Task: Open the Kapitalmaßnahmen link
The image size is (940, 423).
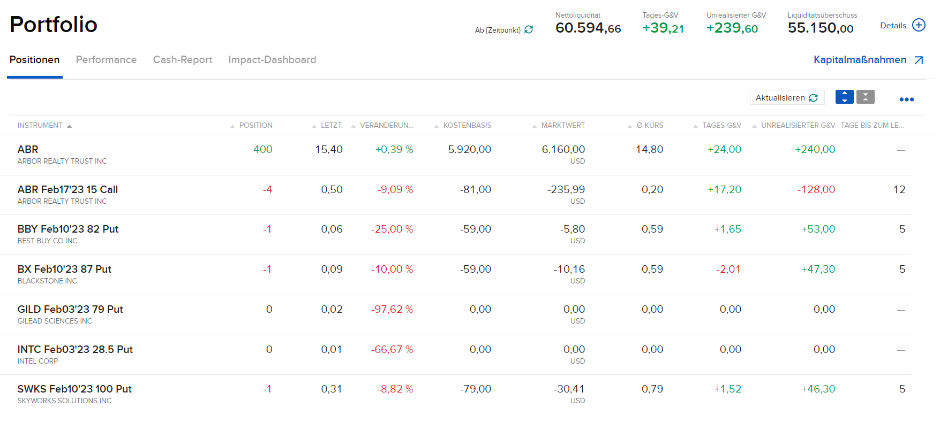Action: click(x=860, y=60)
